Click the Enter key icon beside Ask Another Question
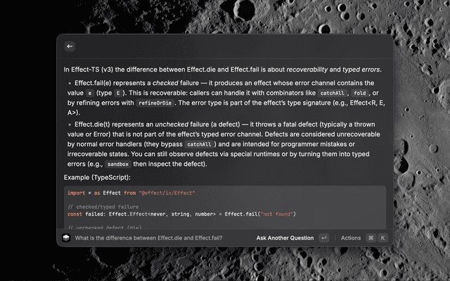 (x=324, y=237)
